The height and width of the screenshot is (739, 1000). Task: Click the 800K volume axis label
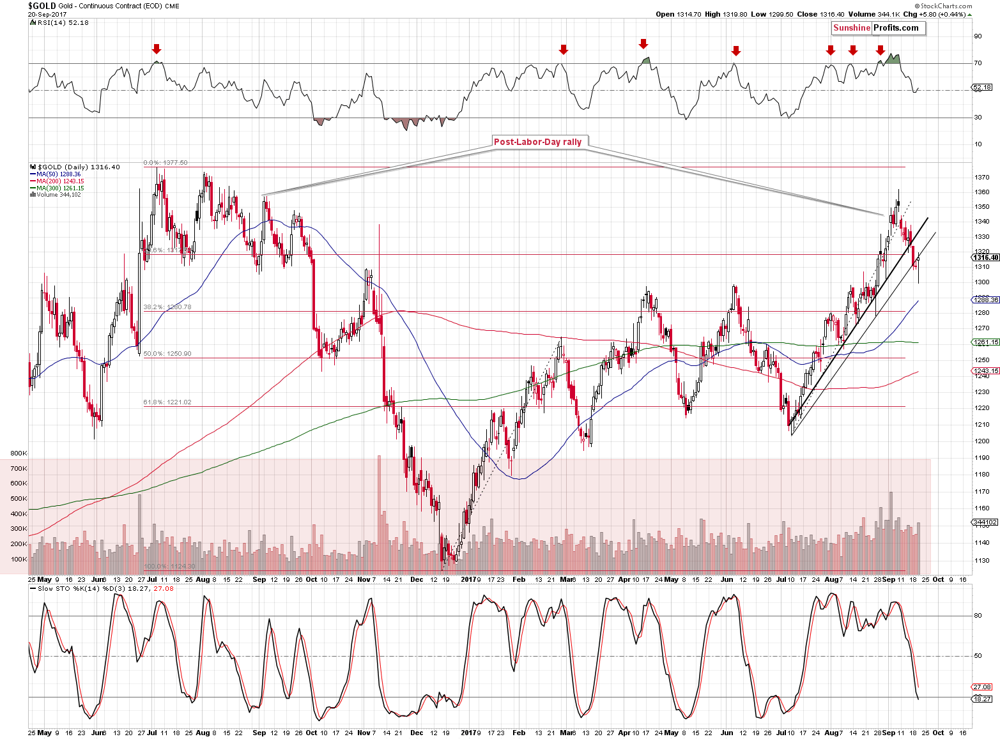[19, 453]
